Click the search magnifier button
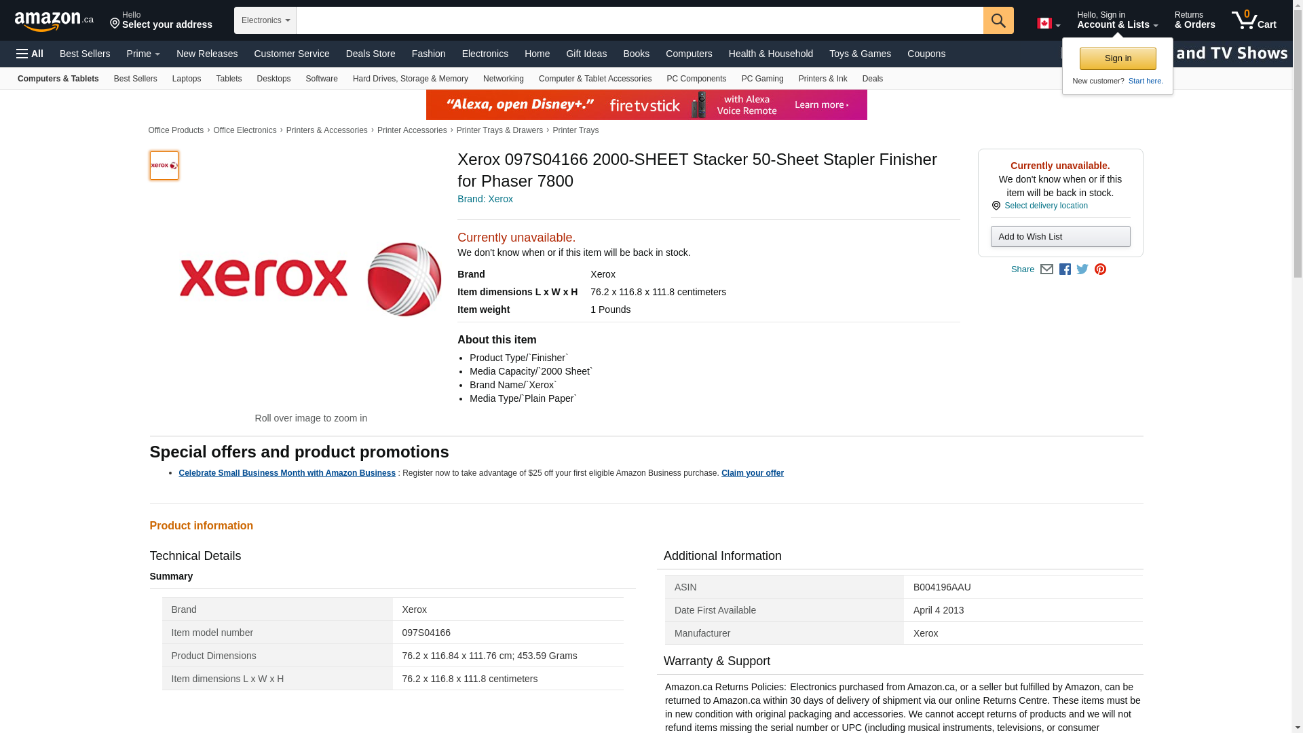The height and width of the screenshot is (733, 1303). (998, 20)
